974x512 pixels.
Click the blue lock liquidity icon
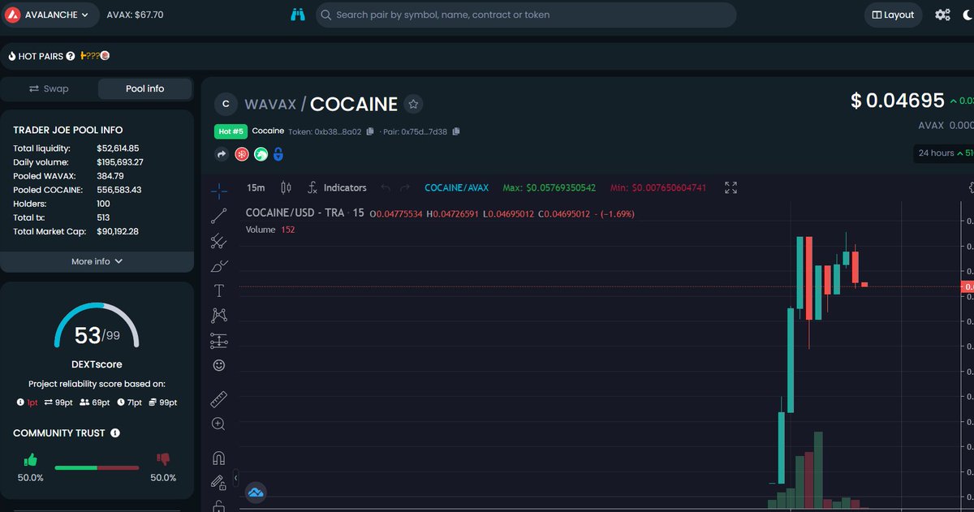(278, 154)
